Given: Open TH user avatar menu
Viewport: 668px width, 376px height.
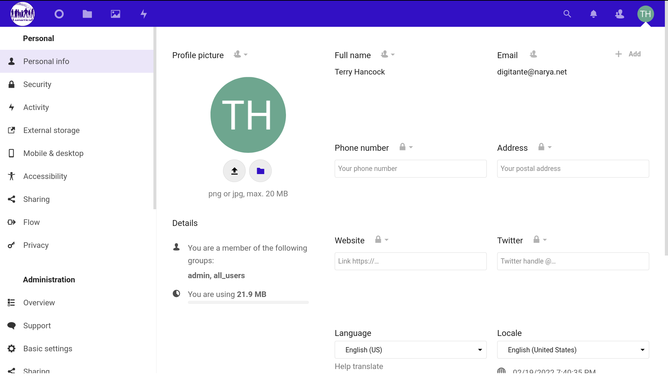Looking at the screenshot, I should [645, 14].
